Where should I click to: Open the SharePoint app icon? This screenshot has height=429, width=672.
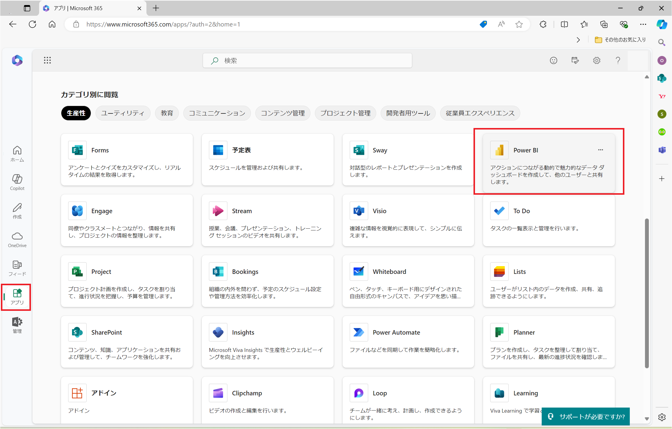click(x=77, y=332)
